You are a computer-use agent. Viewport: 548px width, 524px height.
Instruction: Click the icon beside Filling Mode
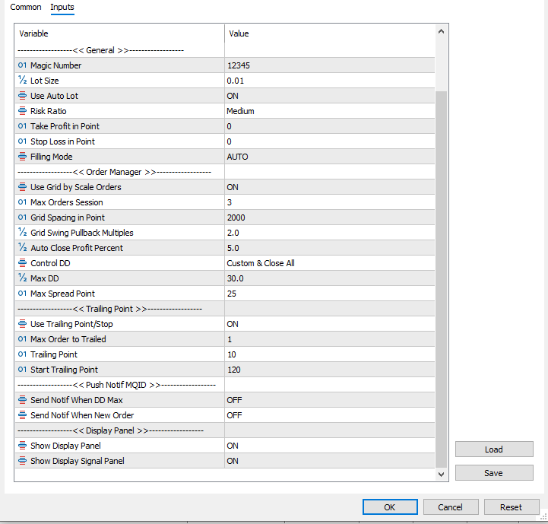tap(22, 157)
